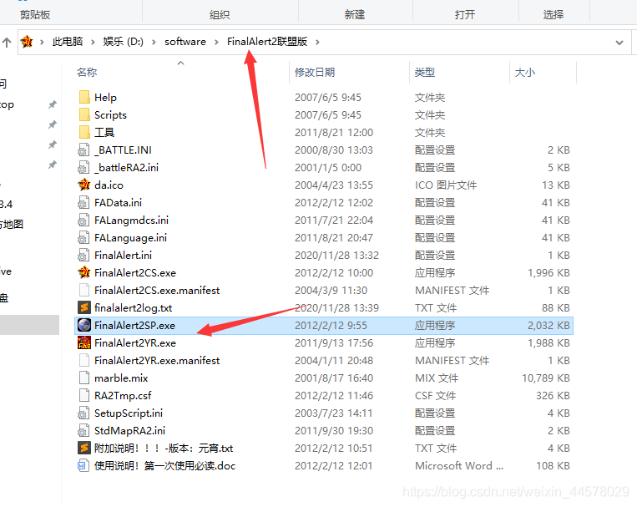Expand the chevron after 此电脑
This screenshot has width=637, height=507.
pyautogui.click(x=93, y=42)
